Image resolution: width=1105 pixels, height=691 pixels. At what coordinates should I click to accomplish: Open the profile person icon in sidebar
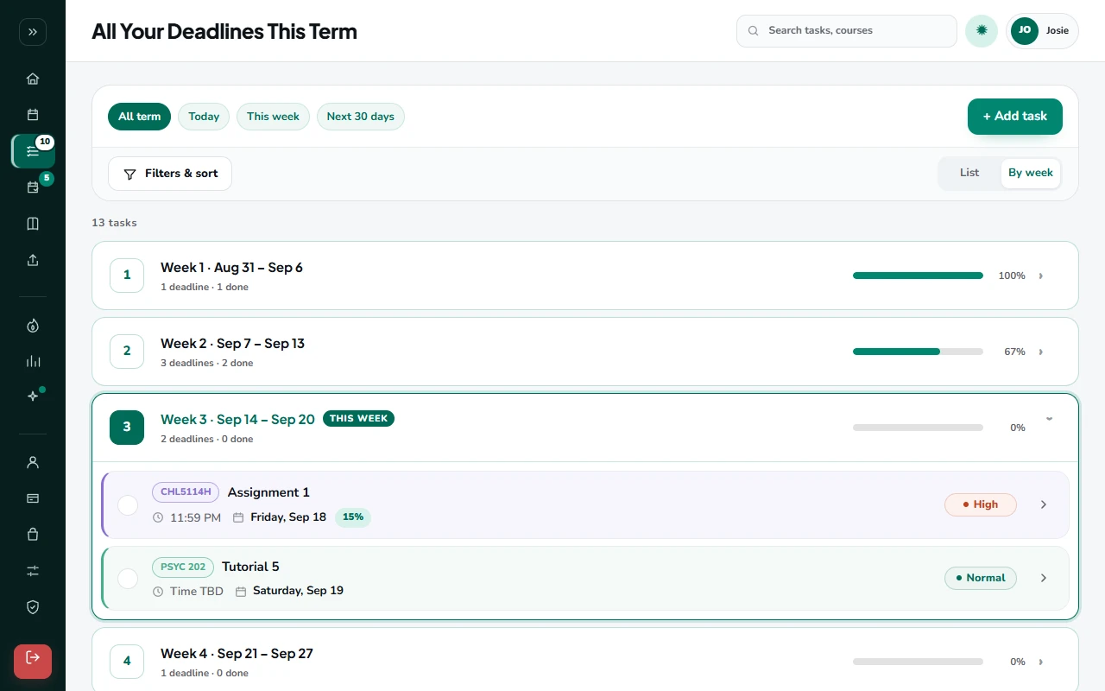click(x=33, y=462)
